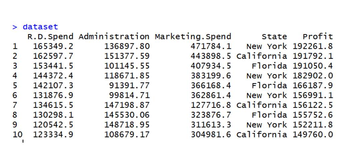Screen dimensions: 360x167
Task: Click the console prompt ">" symbol
Action: [15, 27]
